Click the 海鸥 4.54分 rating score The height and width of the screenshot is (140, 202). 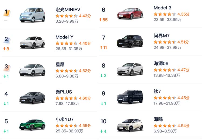pyautogui.click(x=183, y=126)
